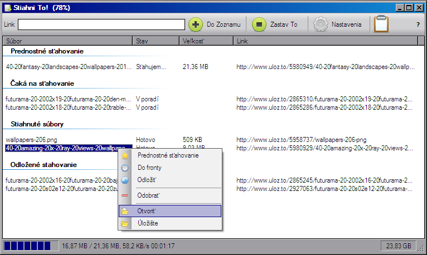
Task: Click the 509 KB size cell
Action: point(192,140)
